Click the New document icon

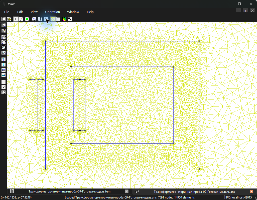point(4,19)
